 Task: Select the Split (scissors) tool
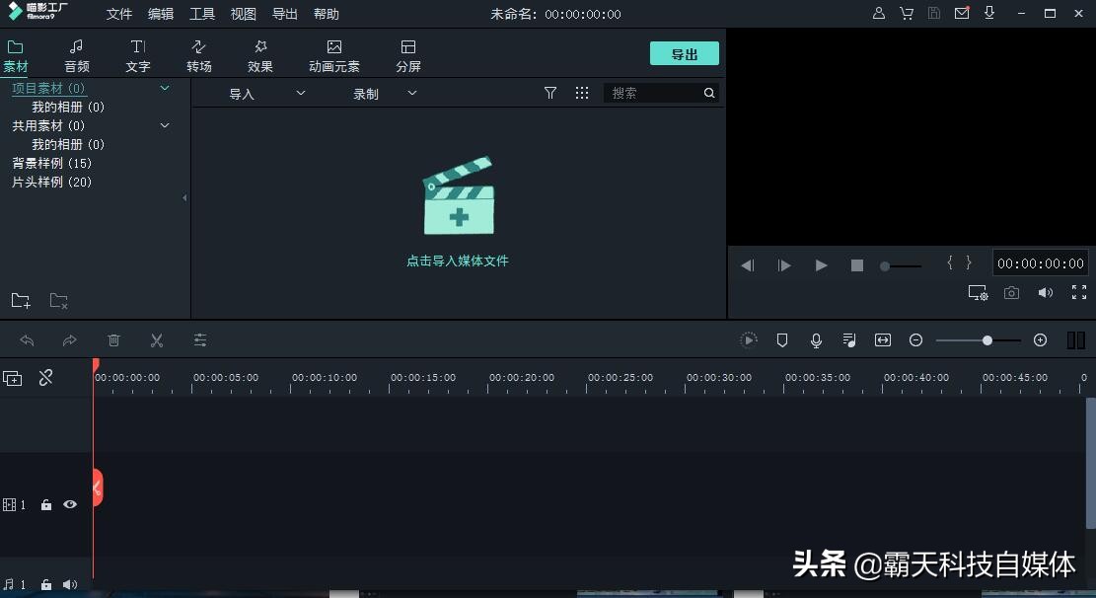point(157,339)
